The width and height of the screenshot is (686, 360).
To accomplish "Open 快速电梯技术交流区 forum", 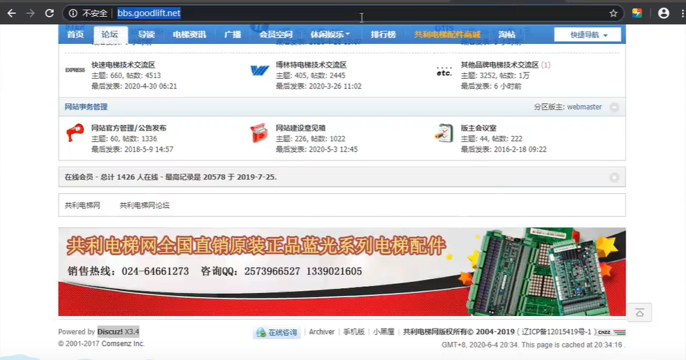I will 124,65.
